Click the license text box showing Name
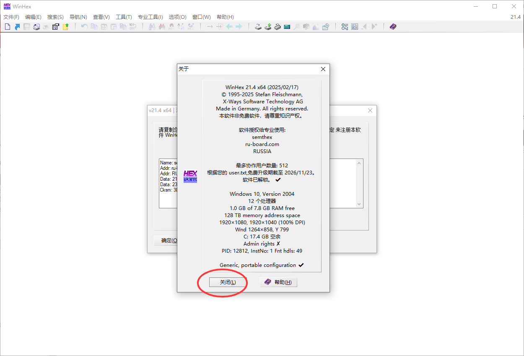 [x=168, y=183]
